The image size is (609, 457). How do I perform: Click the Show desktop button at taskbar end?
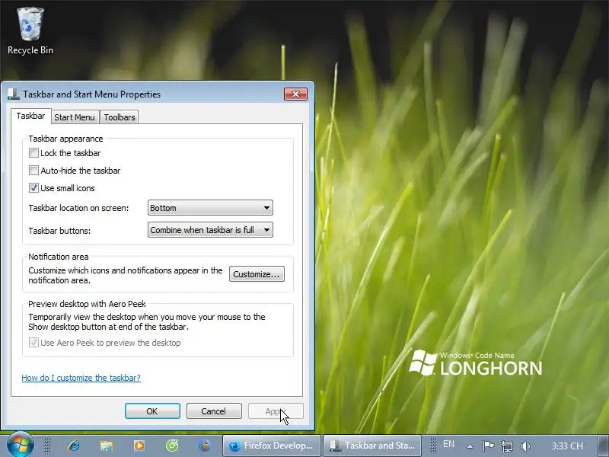603,446
